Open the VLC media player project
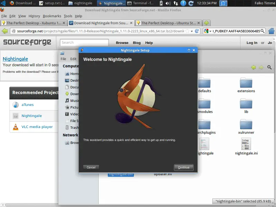Viewport: 276px width, 207px height. point(37,127)
